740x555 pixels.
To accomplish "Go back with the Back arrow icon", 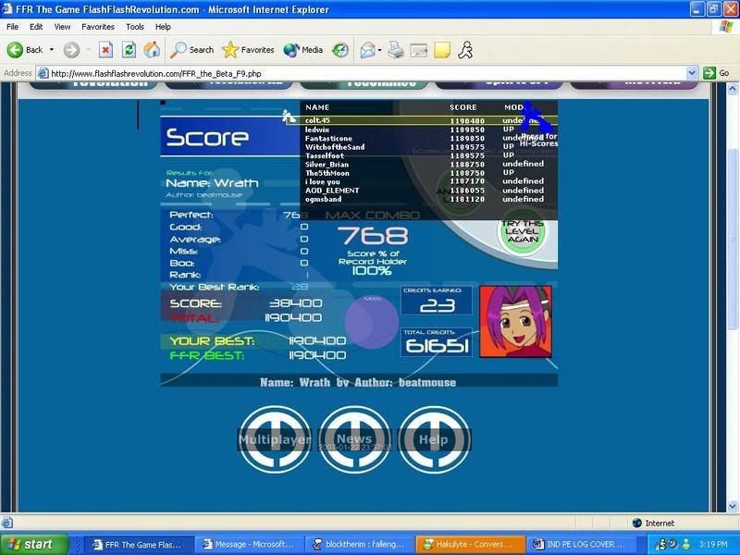I will (x=15, y=50).
